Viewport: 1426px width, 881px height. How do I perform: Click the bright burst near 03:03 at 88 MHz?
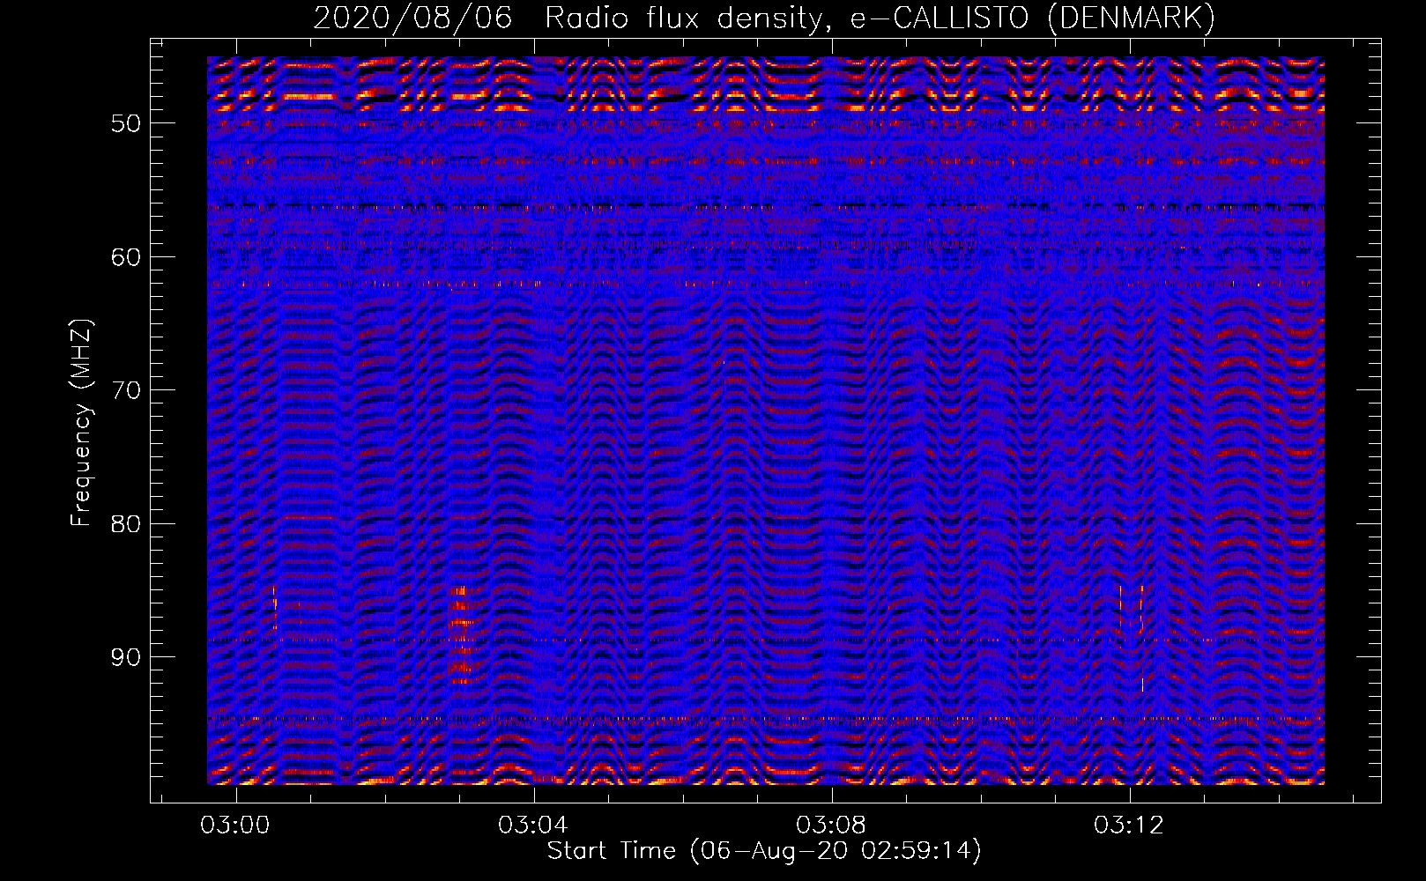coord(461,634)
